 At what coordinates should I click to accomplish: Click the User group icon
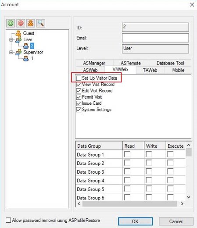coord(18,39)
